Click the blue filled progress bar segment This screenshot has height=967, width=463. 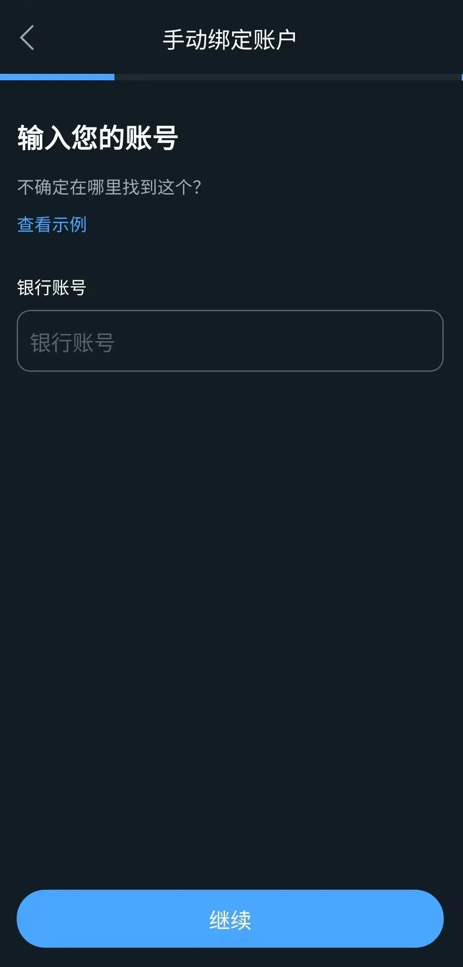pyautogui.click(x=57, y=77)
